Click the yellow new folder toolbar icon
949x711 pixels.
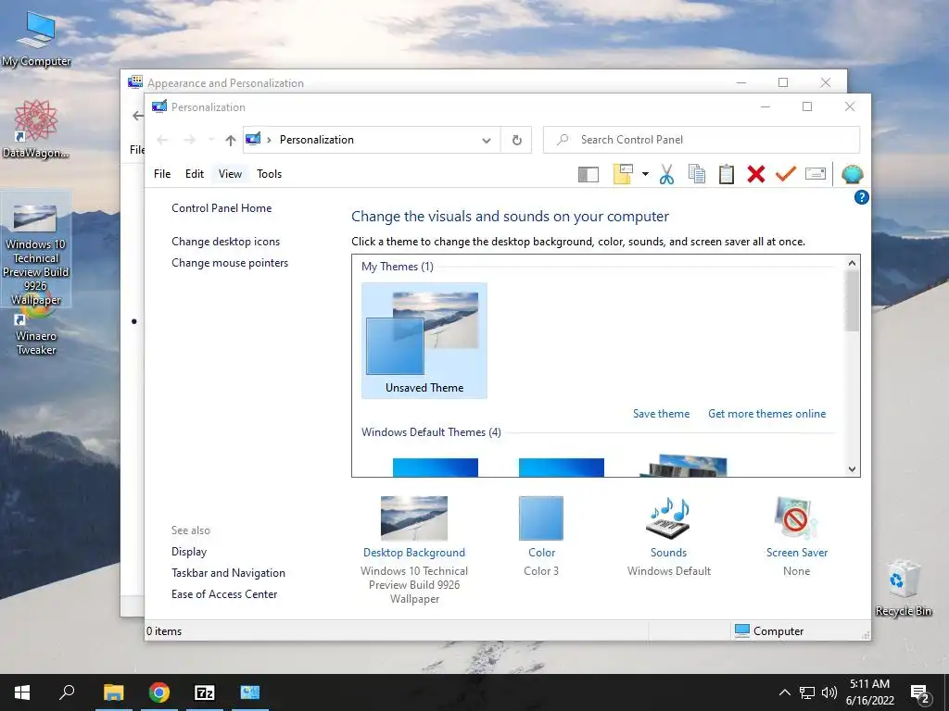tap(623, 174)
